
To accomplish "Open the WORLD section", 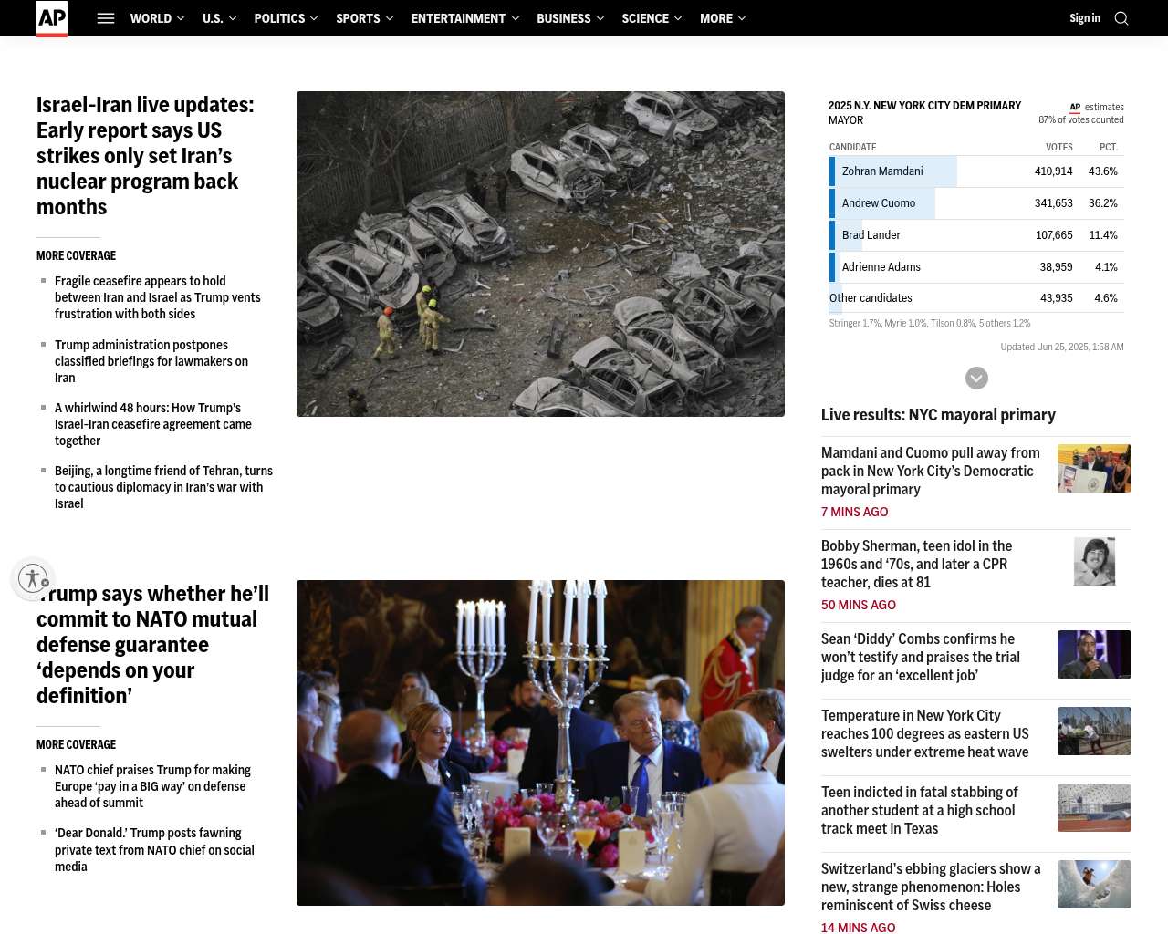I will 151,18.
